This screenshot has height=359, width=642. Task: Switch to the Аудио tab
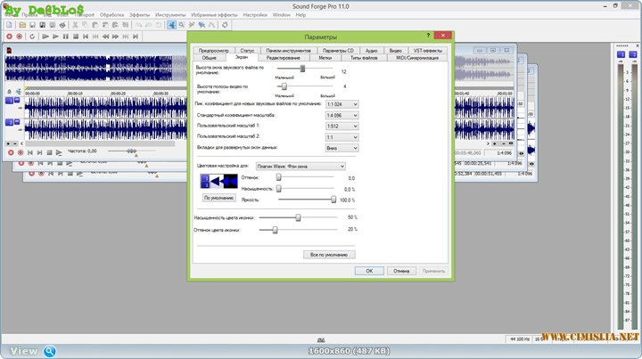pyautogui.click(x=370, y=51)
